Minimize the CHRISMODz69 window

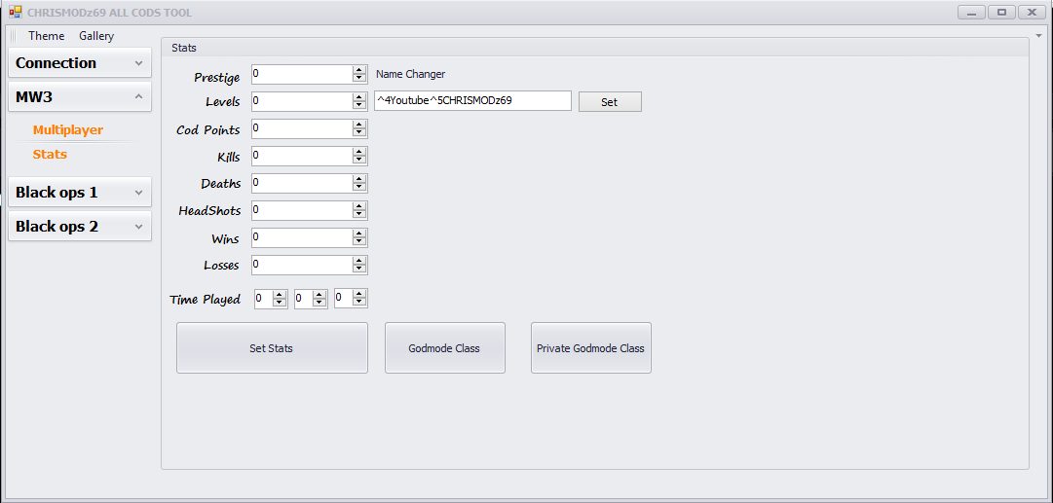pyautogui.click(x=971, y=12)
